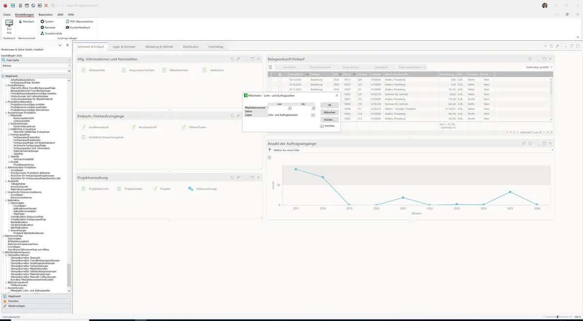Open the Adresse search type dropdown
583x321 pixels.
tap(36, 65)
